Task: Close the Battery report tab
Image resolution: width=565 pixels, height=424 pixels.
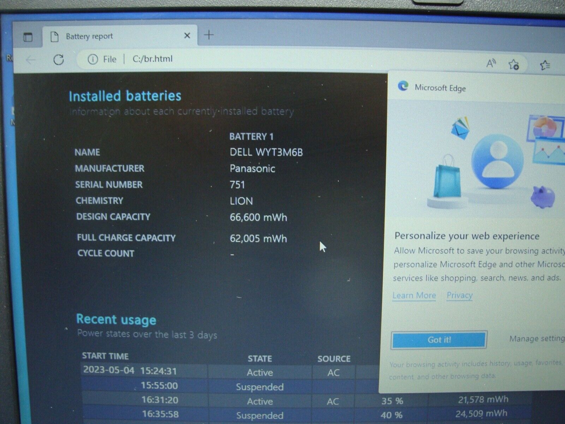Action: point(187,35)
